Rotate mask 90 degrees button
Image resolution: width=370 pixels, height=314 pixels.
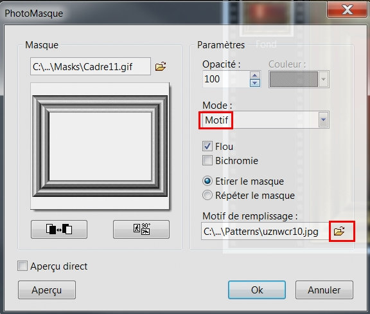[x=141, y=229]
